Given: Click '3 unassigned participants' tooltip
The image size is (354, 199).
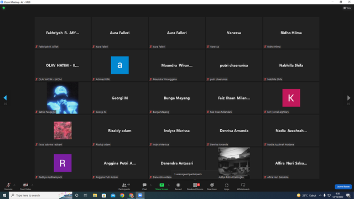Looking at the screenshot, I should (x=195, y=175).
